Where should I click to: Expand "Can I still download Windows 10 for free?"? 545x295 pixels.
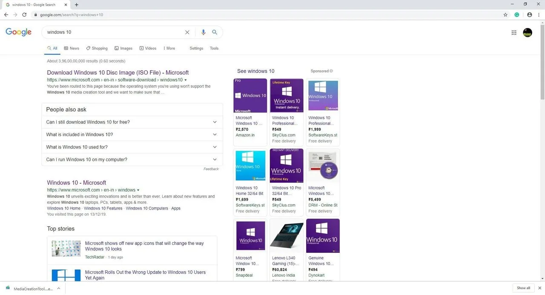(132, 122)
